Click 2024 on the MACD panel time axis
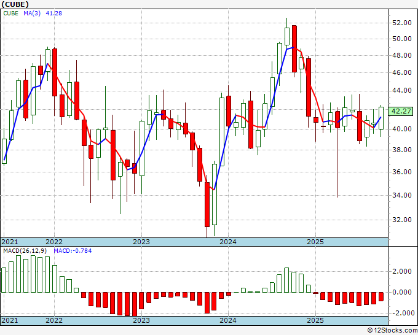Viewport: 418px width, 335px height. point(228,321)
